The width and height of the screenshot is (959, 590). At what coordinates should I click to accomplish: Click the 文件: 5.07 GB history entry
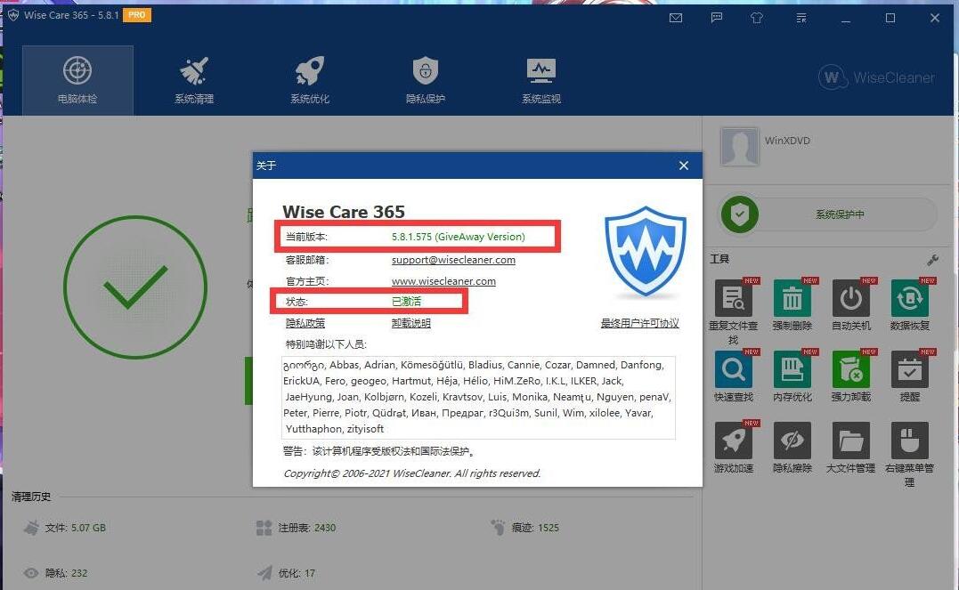pos(65,528)
